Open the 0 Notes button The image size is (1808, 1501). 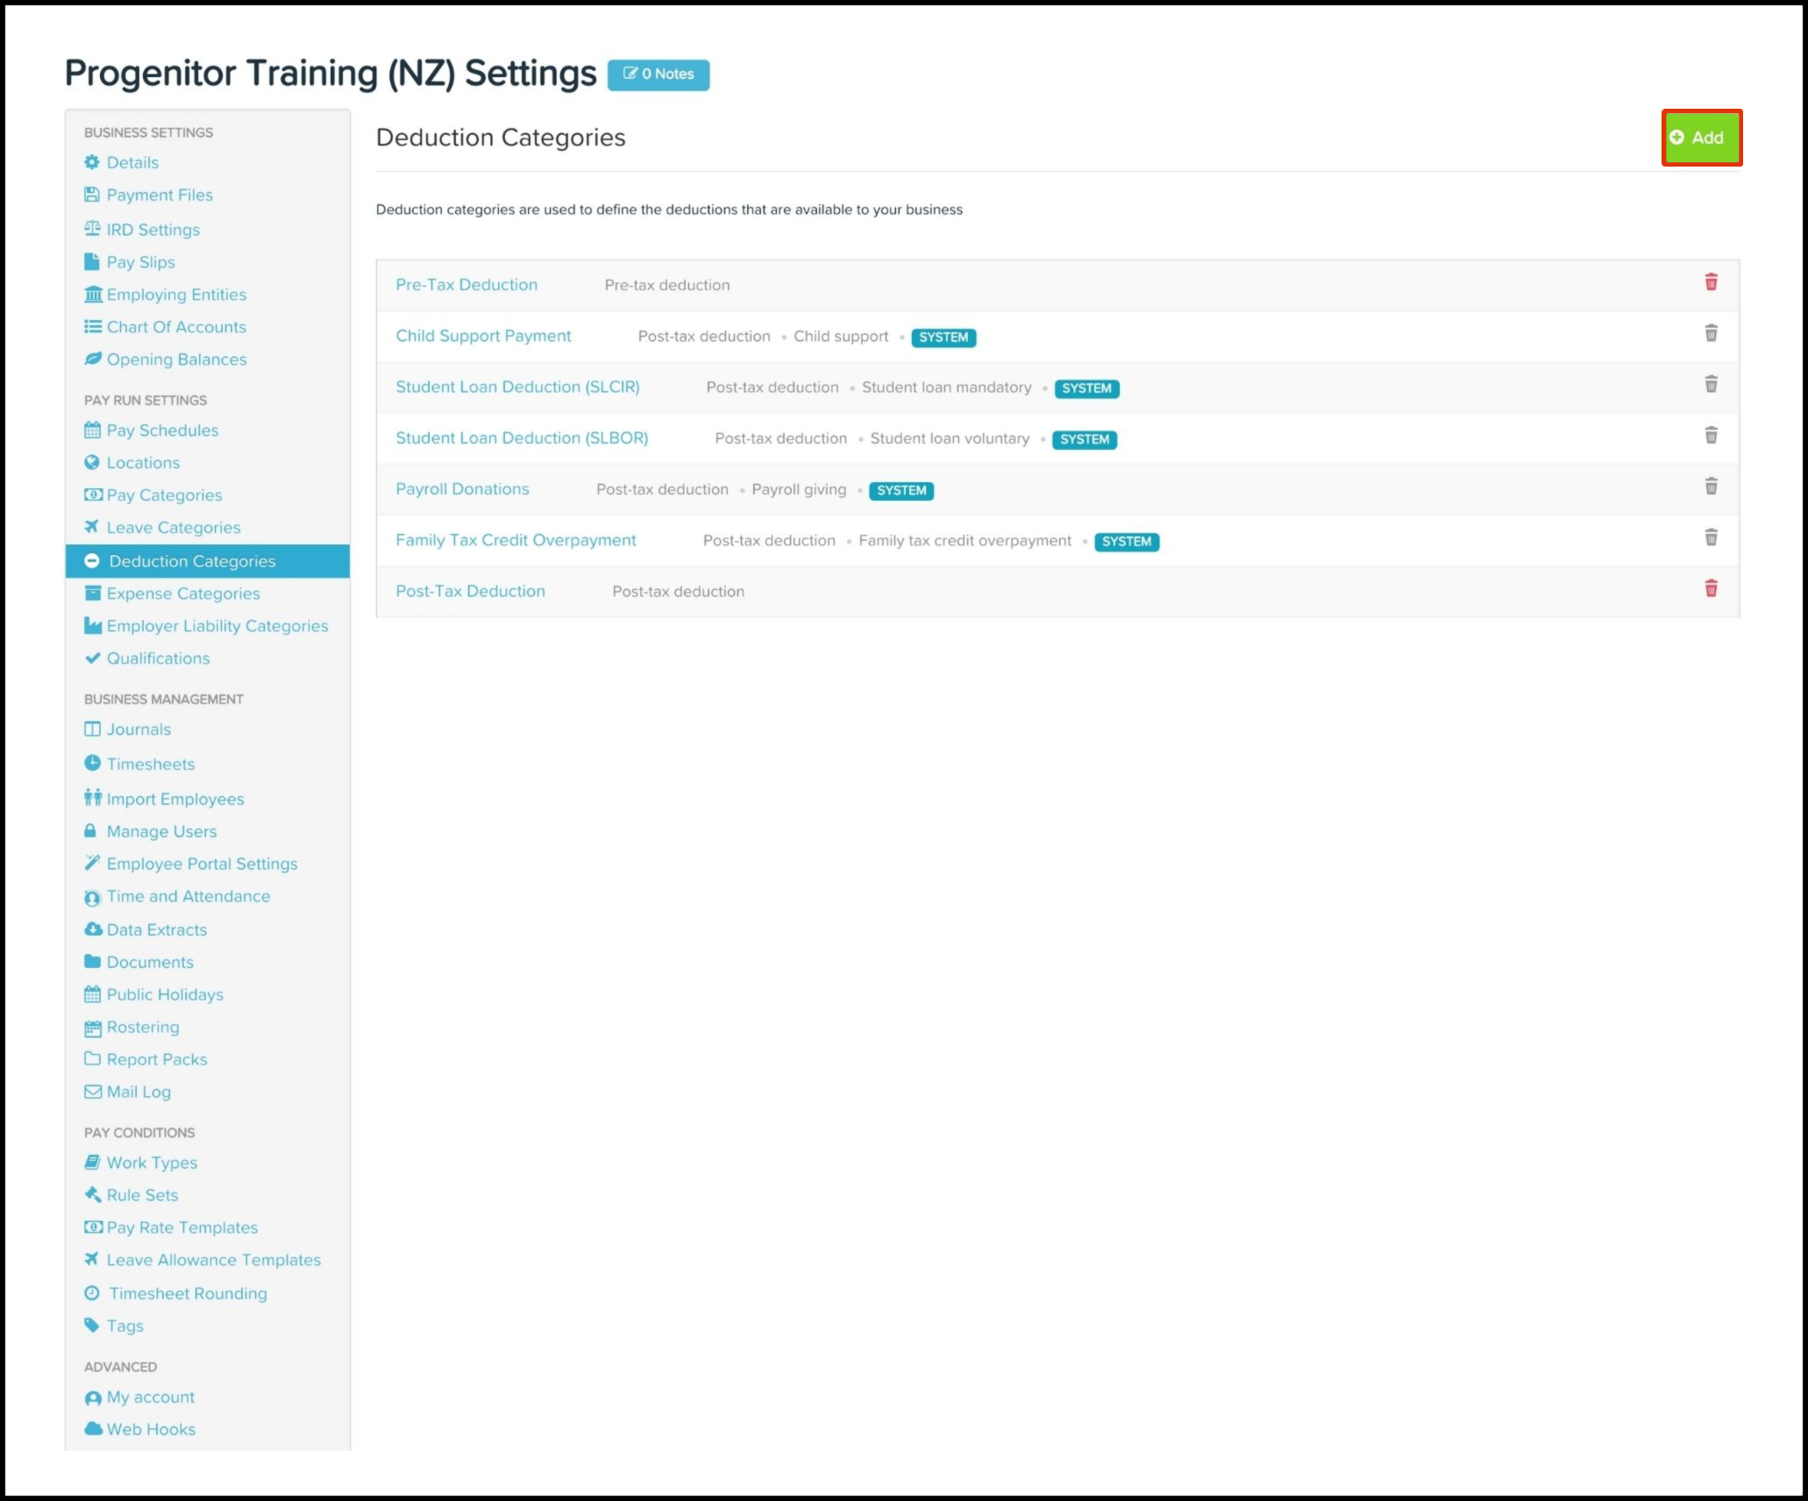[658, 75]
